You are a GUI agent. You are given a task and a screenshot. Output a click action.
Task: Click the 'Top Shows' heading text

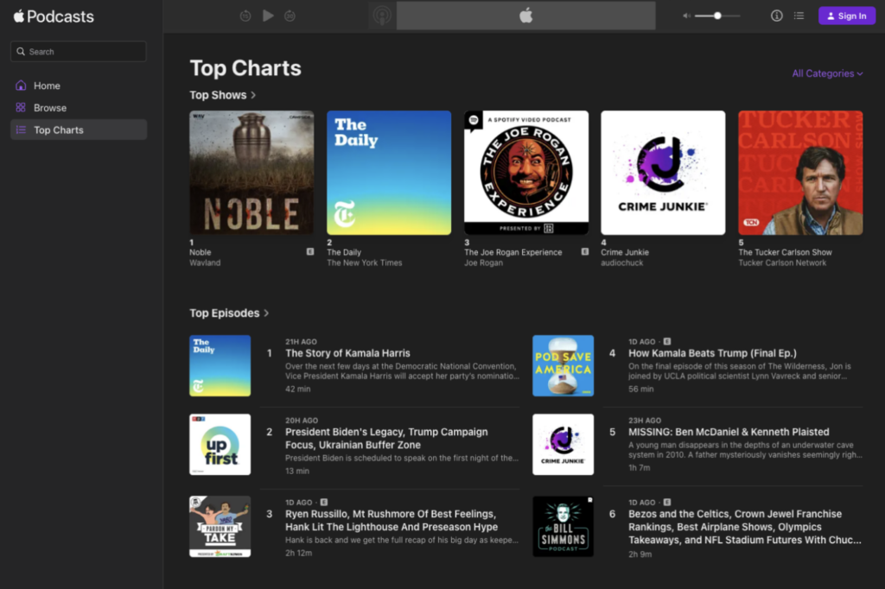point(218,95)
